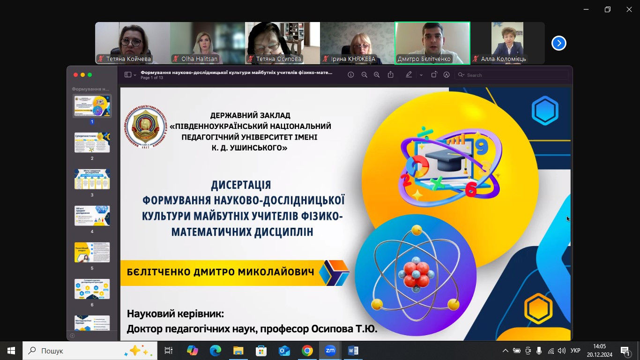Open the Windows Start menu
The width and height of the screenshot is (640, 360).
click(11, 351)
